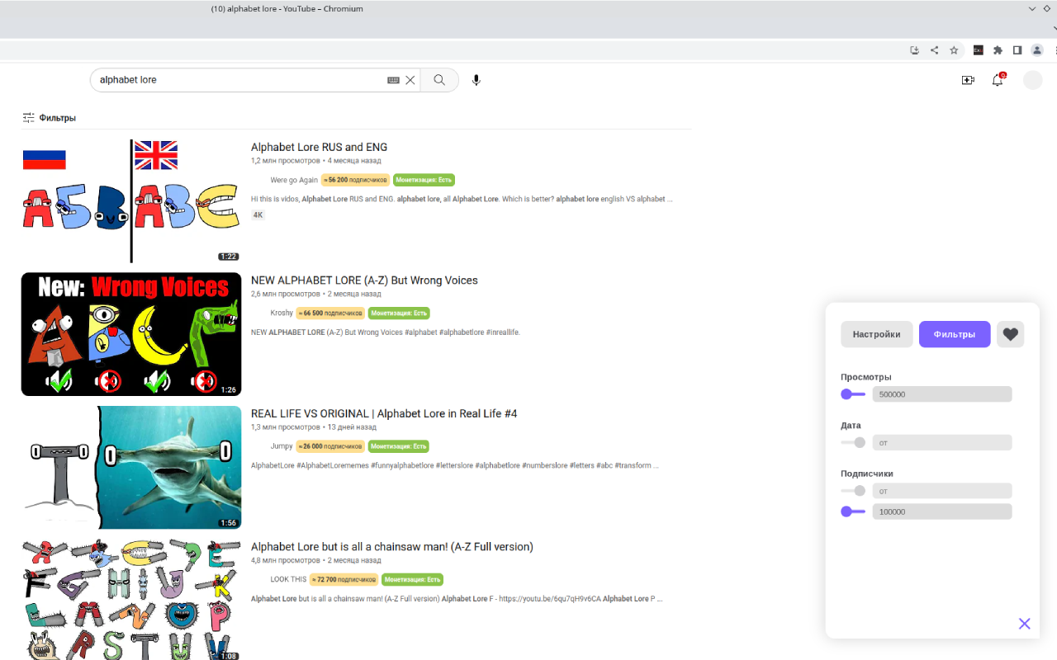Click the '≈ 66 500 подписчиков' badge
The height and width of the screenshot is (660, 1057).
pyautogui.click(x=330, y=313)
